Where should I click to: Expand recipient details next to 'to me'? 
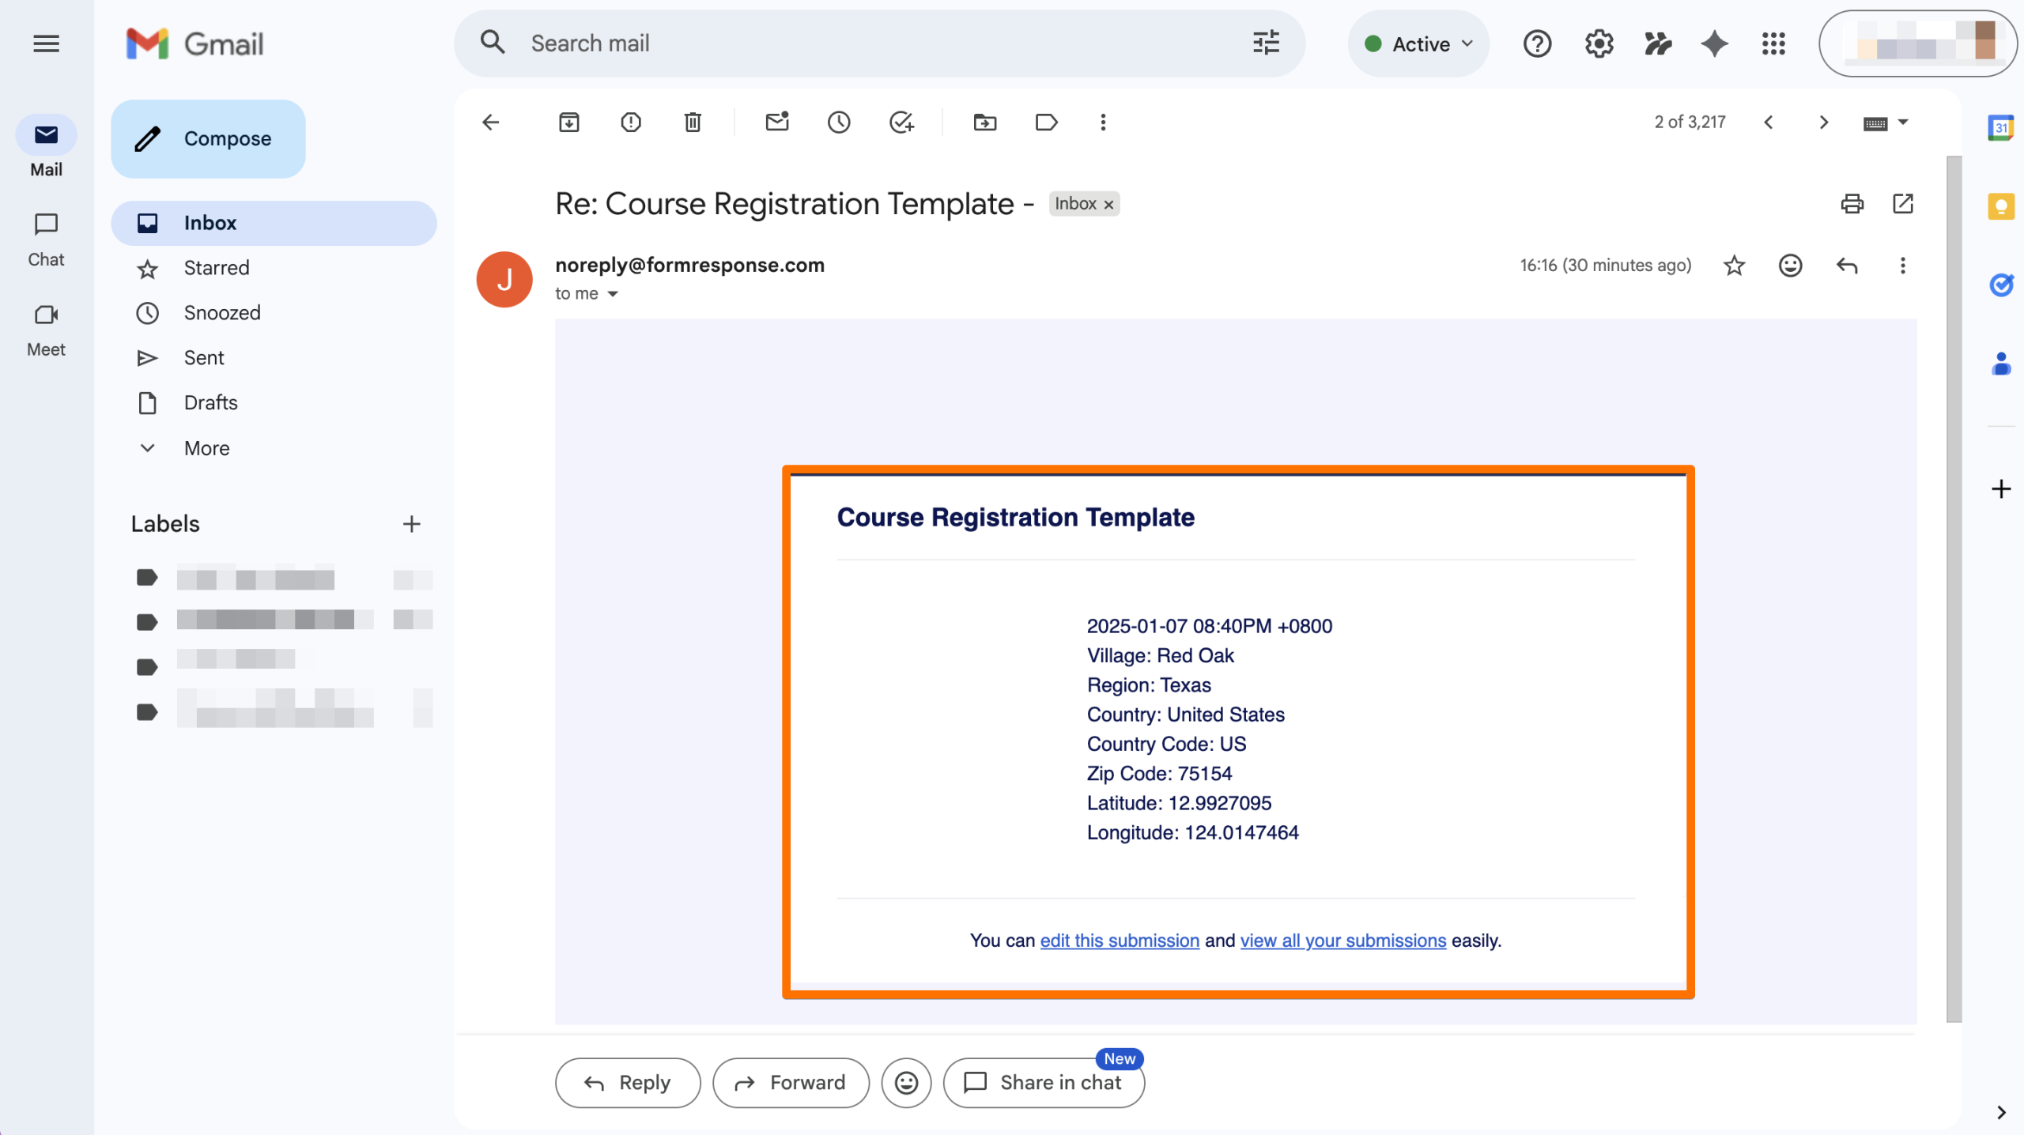[x=613, y=293]
